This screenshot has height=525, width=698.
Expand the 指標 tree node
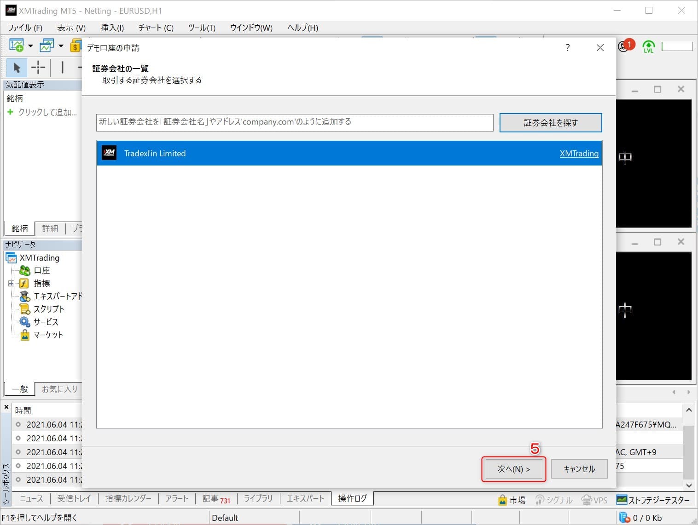[x=11, y=284]
